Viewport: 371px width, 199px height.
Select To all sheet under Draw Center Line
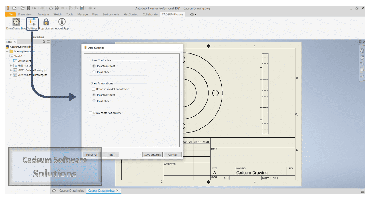pyautogui.click(x=94, y=72)
